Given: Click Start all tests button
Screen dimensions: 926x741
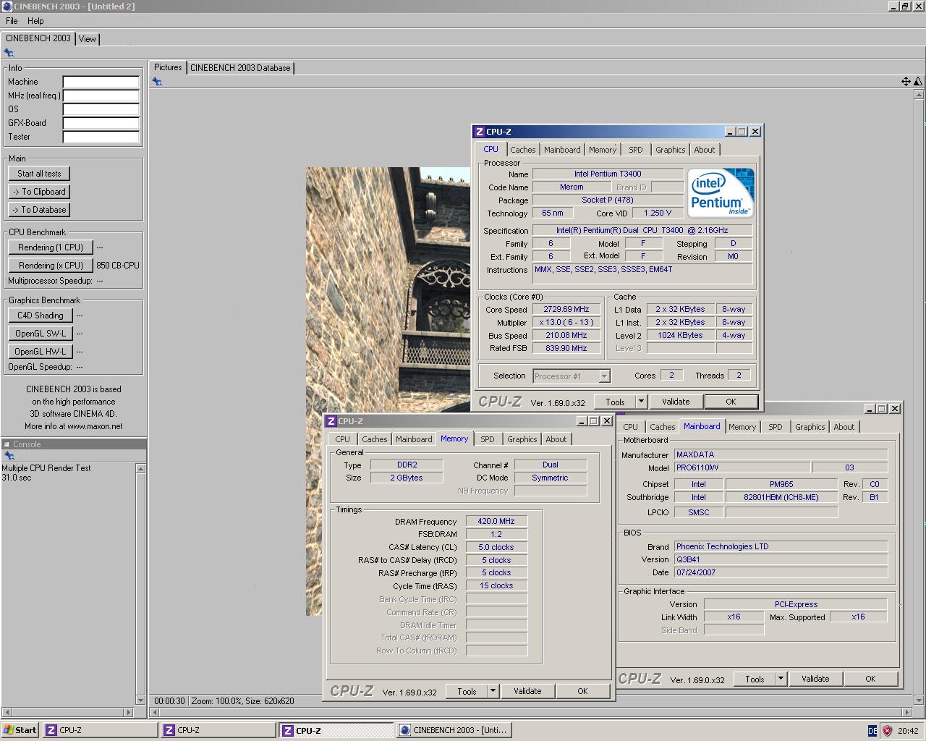Looking at the screenshot, I should (39, 174).
